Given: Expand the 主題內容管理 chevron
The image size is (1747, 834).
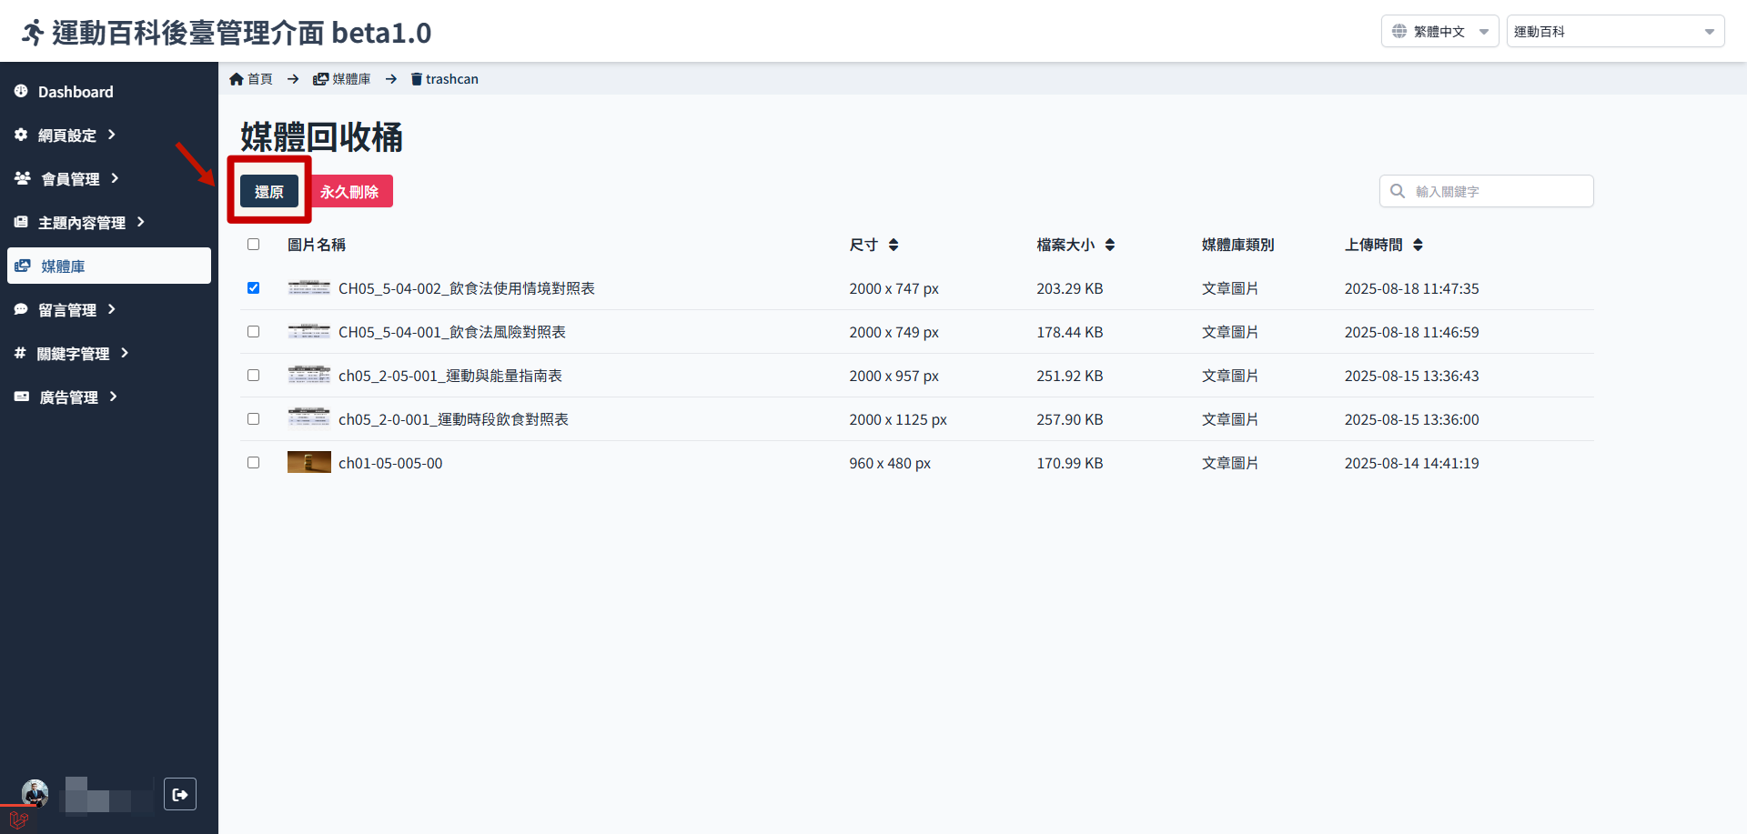Looking at the screenshot, I should (x=141, y=222).
